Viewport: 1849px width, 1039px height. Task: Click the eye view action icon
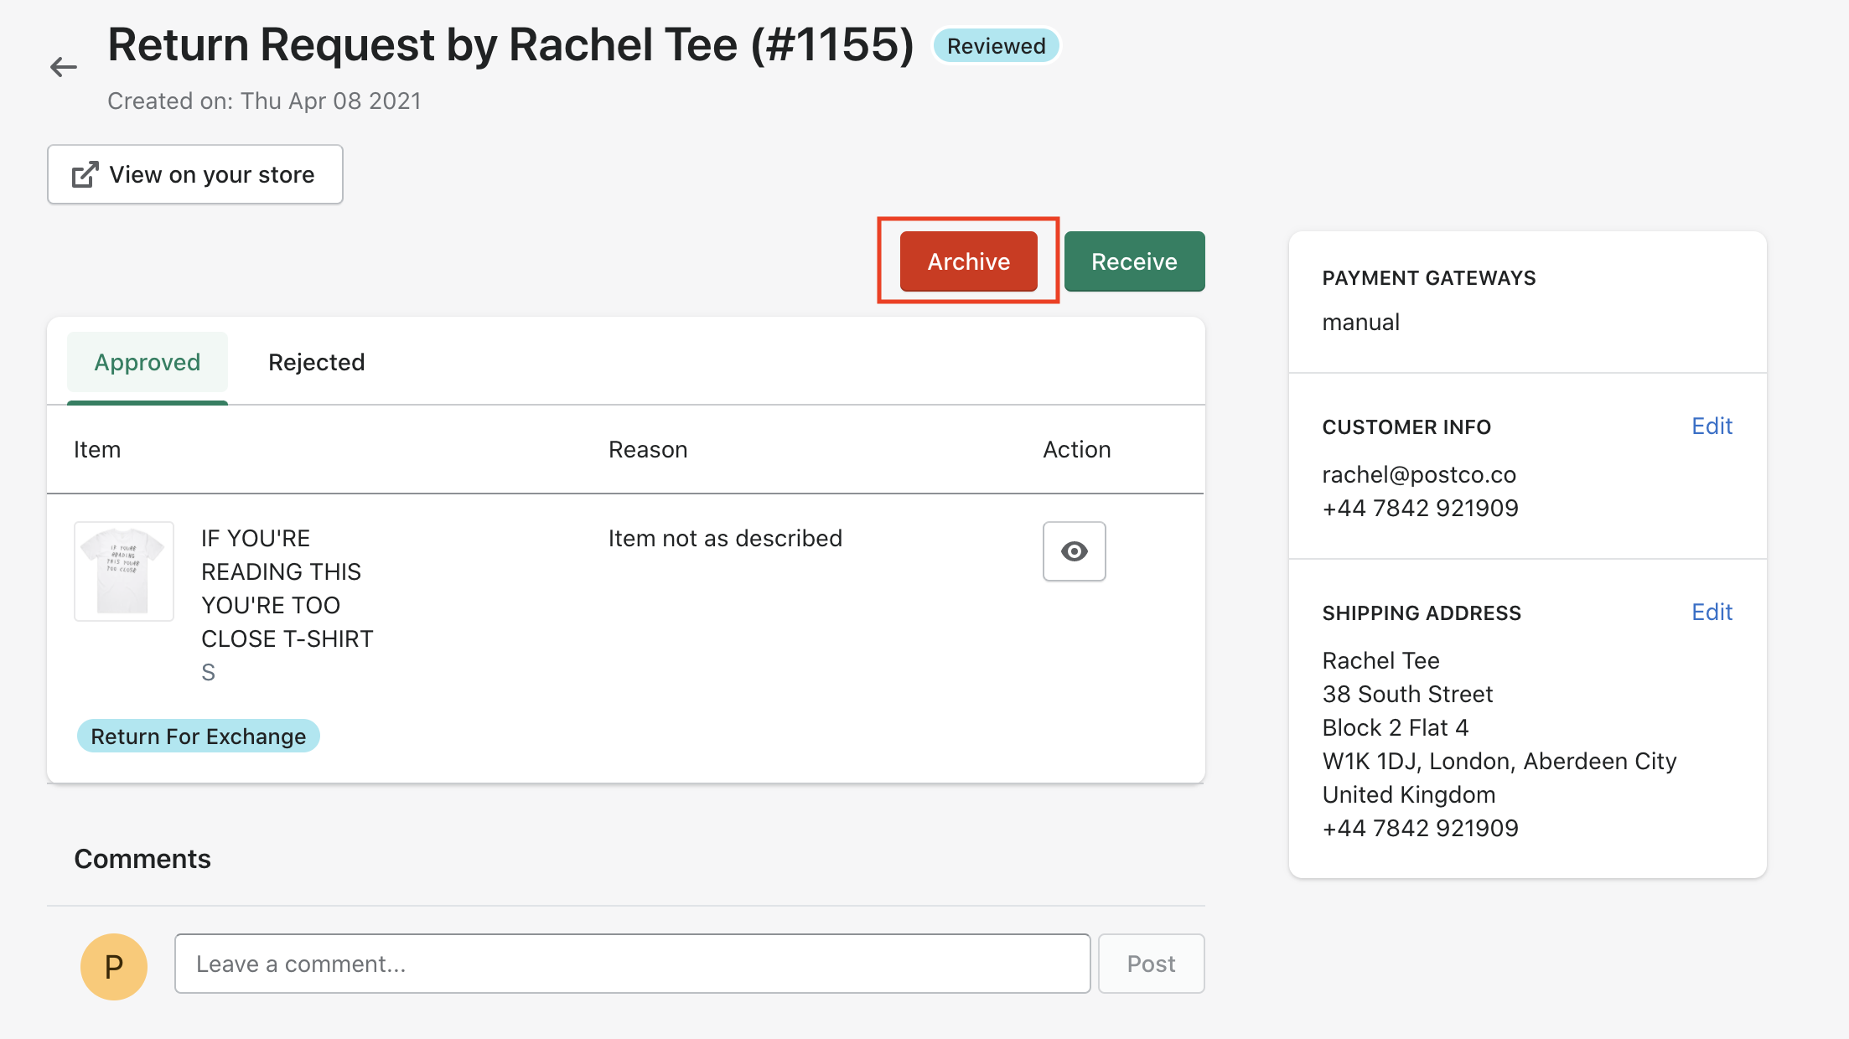coord(1074,551)
